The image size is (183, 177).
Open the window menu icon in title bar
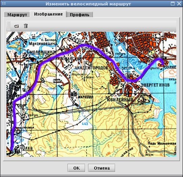4,3
